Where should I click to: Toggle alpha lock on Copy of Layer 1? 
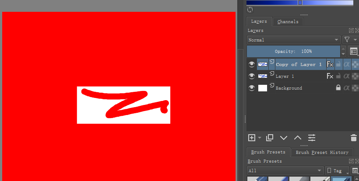click(x=346, y=64)
